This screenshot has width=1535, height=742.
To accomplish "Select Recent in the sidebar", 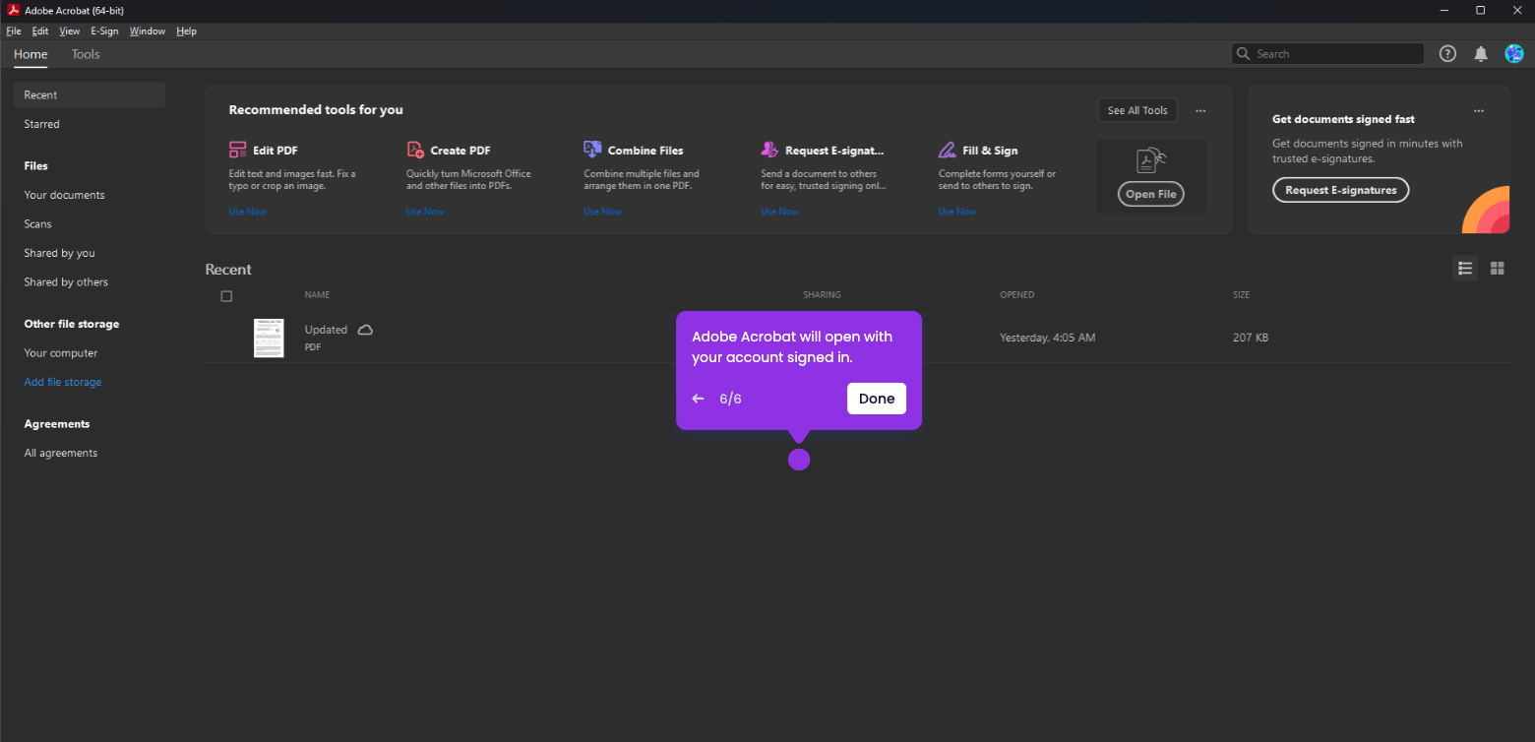I will [x=90, y=95].
